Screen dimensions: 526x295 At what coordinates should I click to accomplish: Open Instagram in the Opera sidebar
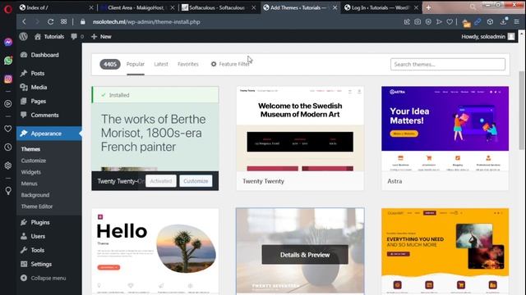(8, 79)
